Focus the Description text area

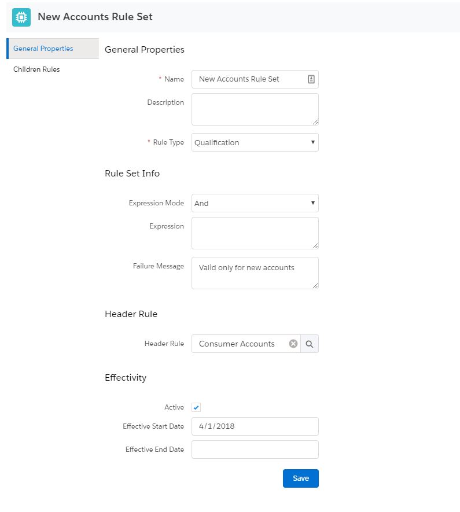coord(255,109)
